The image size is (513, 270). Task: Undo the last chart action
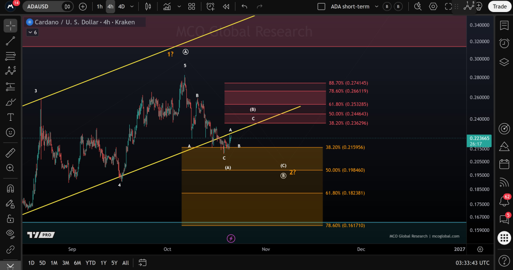coord(244,7)
